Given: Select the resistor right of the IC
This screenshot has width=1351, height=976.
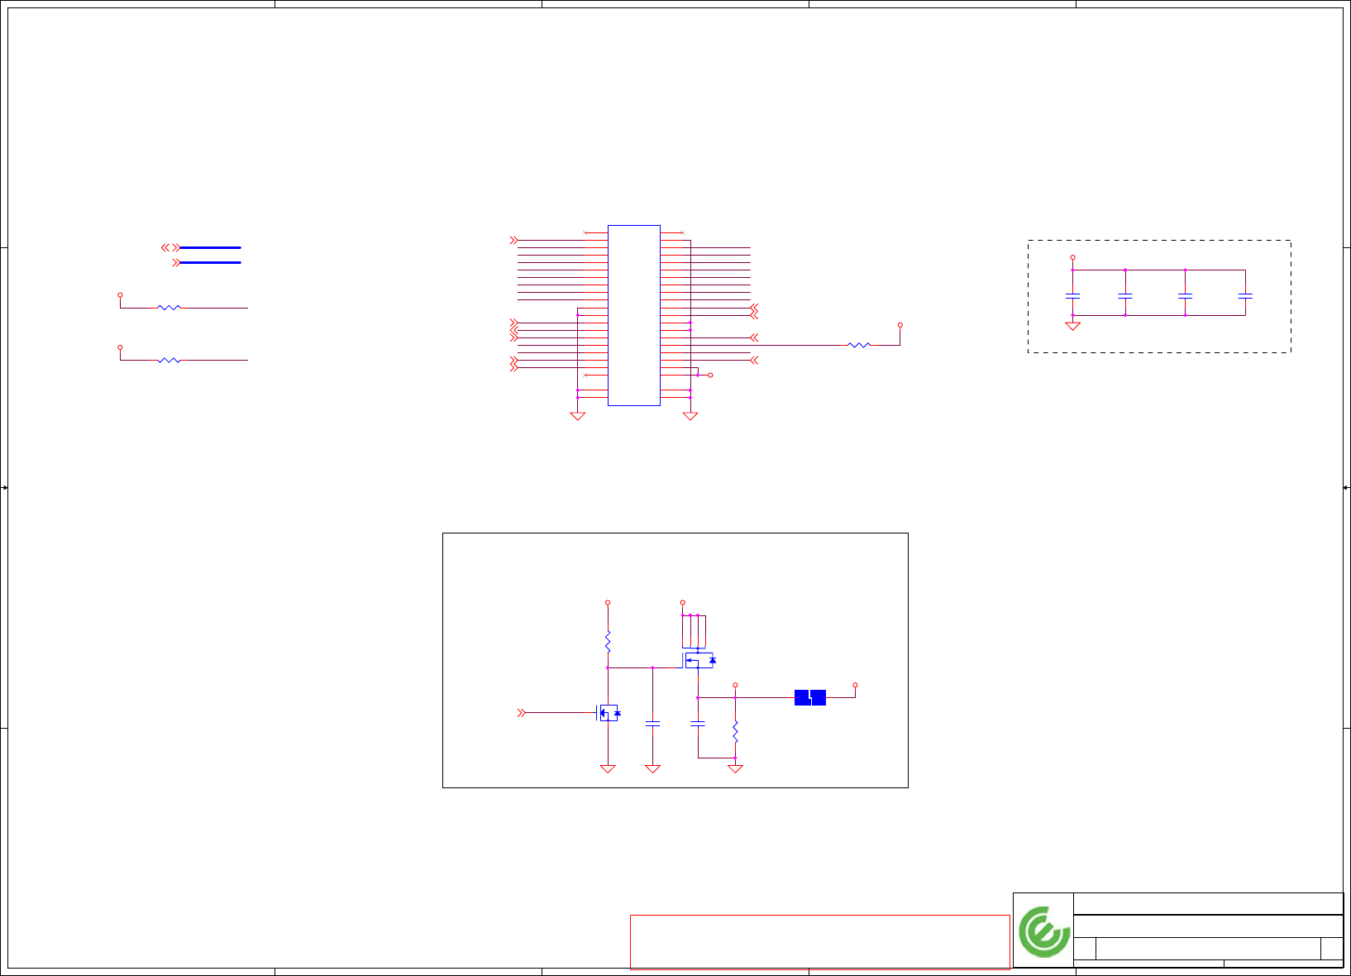Looking at the screenshot, I should point(859,345).
